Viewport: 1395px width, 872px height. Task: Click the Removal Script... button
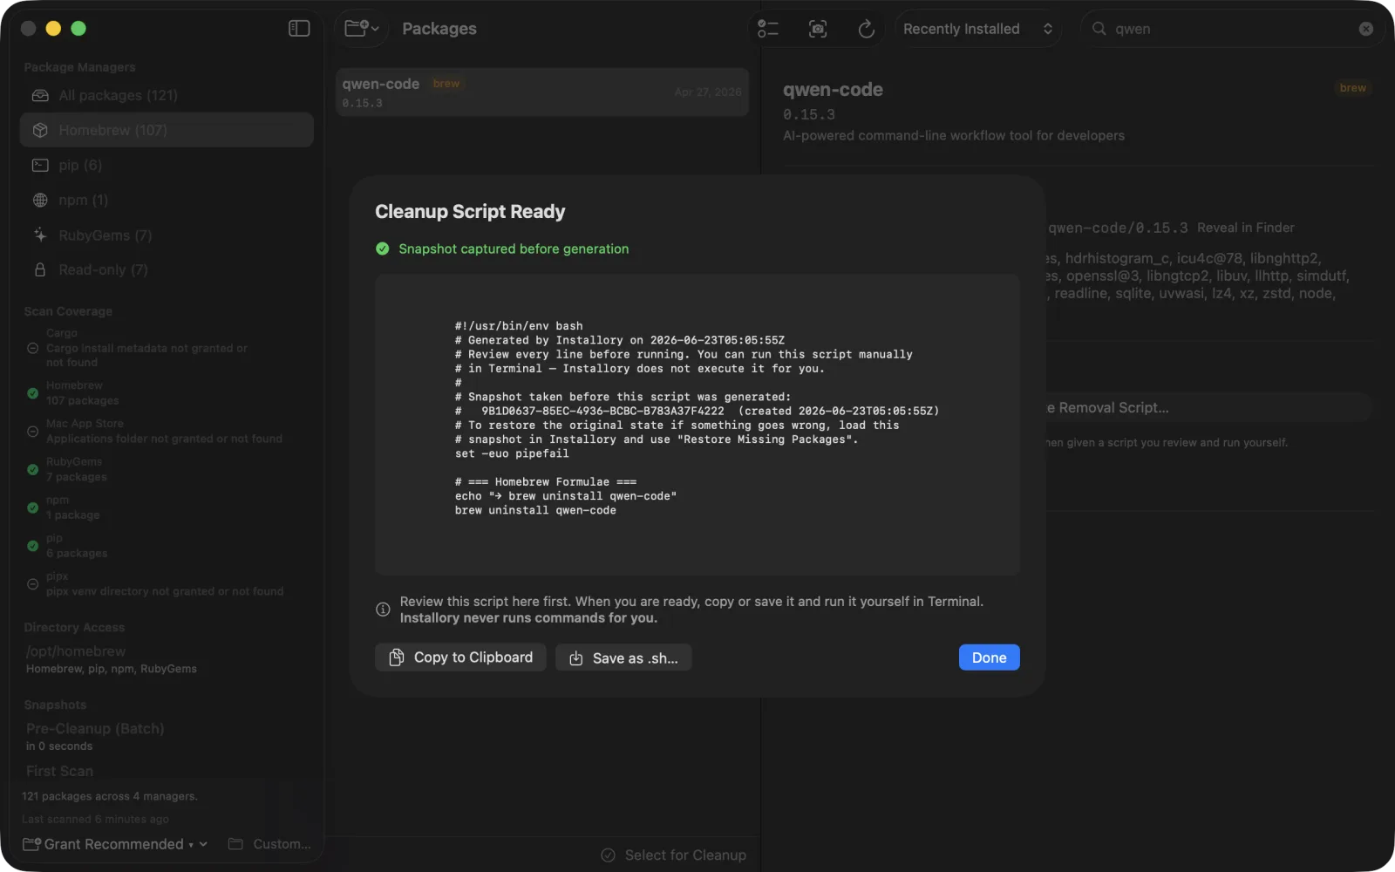(1208, 407)
